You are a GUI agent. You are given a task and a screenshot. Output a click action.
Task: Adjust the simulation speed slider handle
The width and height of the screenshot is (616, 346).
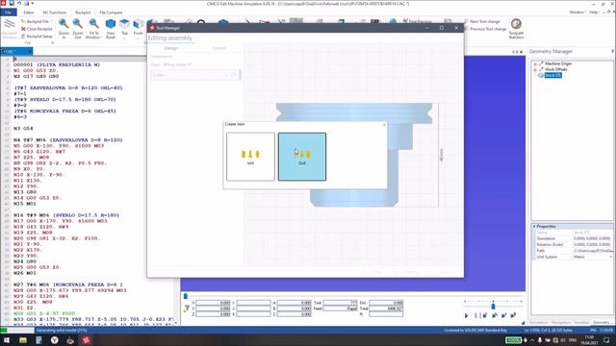pos(494,306)
